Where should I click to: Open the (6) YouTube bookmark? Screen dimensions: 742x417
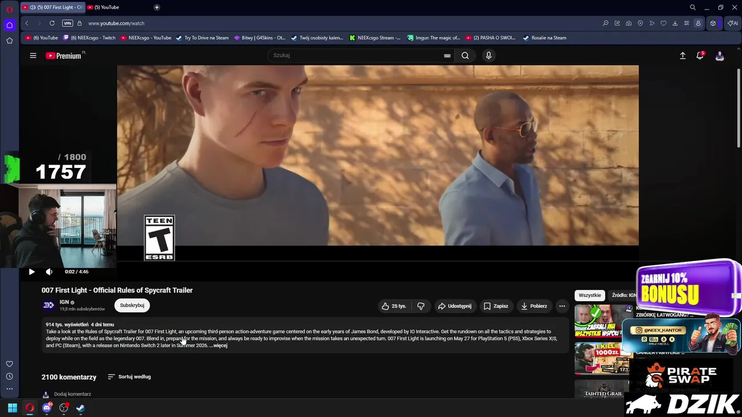tap(42, 38)
